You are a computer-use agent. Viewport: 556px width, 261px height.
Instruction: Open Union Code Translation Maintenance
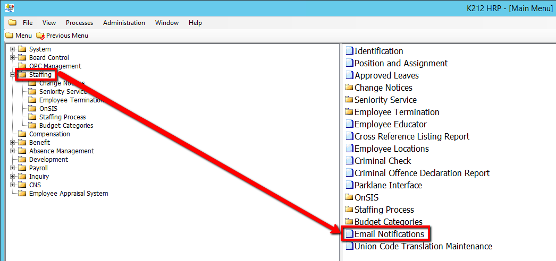[423, 246]
